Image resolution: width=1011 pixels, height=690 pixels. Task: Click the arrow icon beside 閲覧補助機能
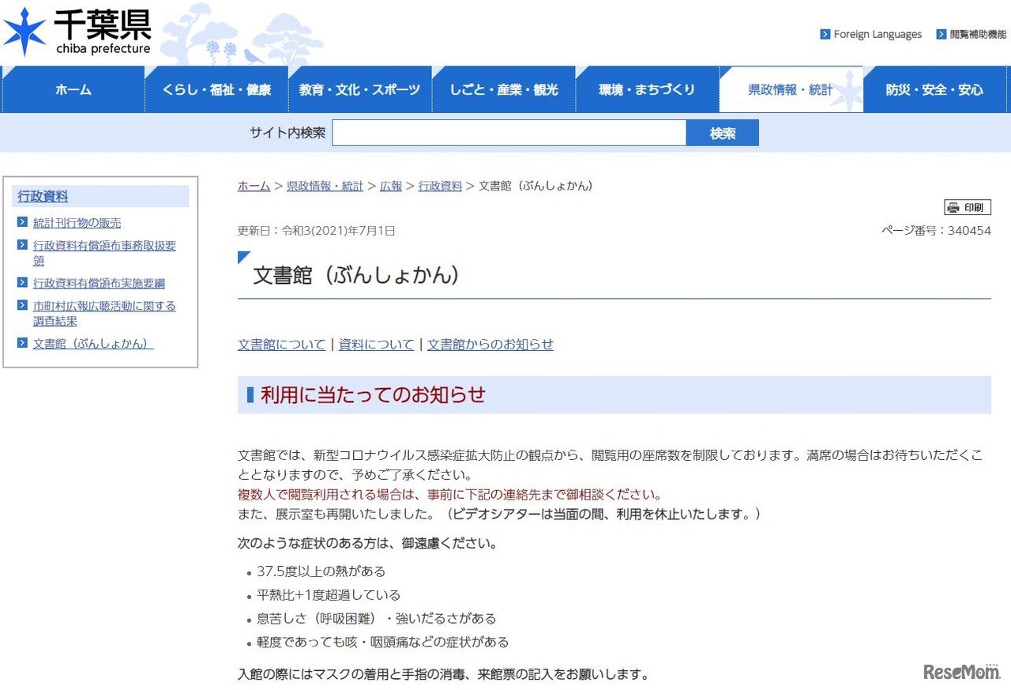click(x=940, y=34)
